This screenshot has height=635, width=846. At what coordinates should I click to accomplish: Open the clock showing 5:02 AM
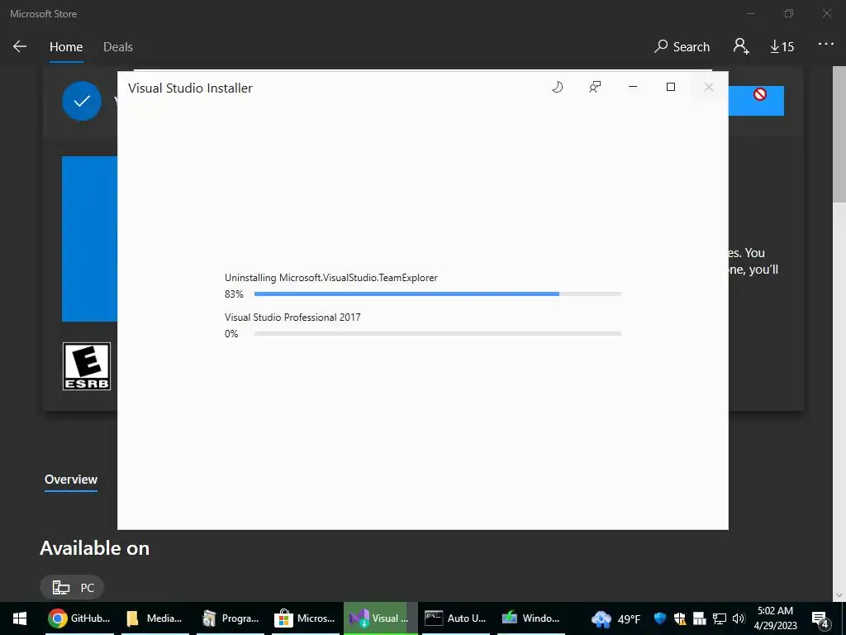[775, 618]
